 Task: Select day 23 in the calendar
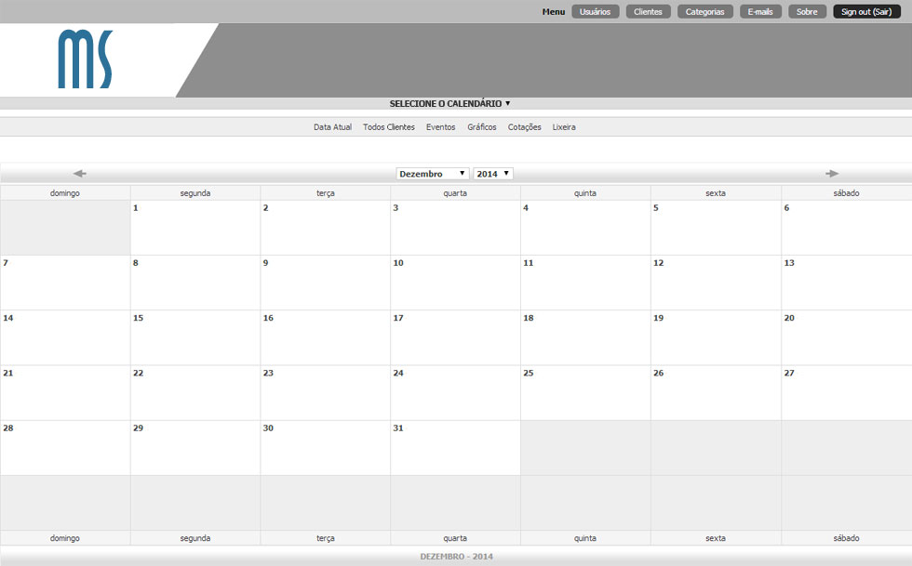[x=326, y=393]
